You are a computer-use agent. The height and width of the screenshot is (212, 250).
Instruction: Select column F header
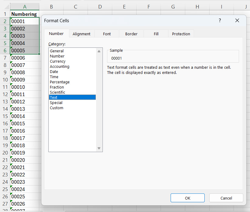[x=149, y=7]
